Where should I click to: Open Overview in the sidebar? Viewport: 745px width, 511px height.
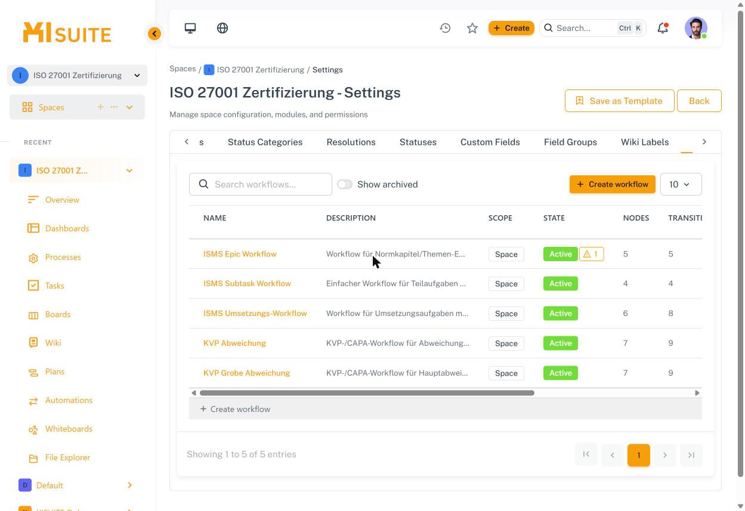coord(62,200)
